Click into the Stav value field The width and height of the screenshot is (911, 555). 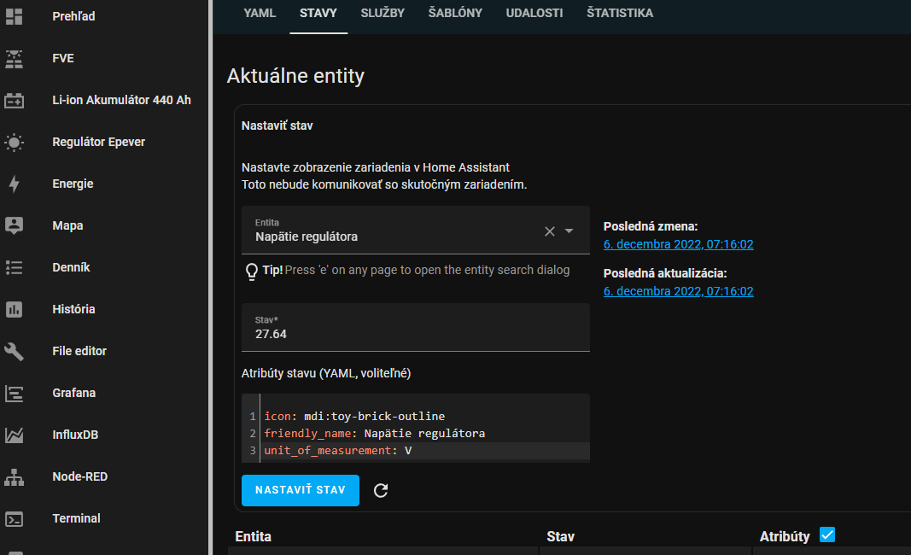(415, 334)
